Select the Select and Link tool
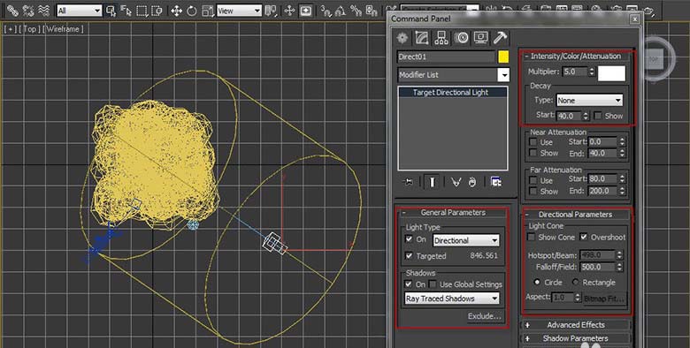Screen dimensions: 690x348 pyautogui.click(x=12, y=11)
